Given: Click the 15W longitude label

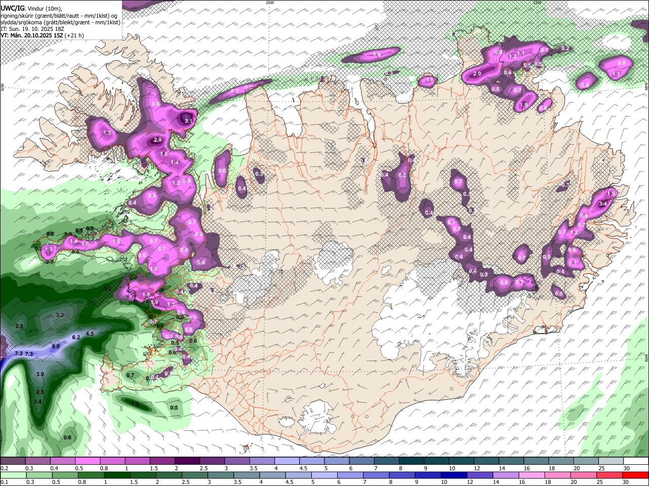Looking at the screenshot, I should tap(537, 3).
